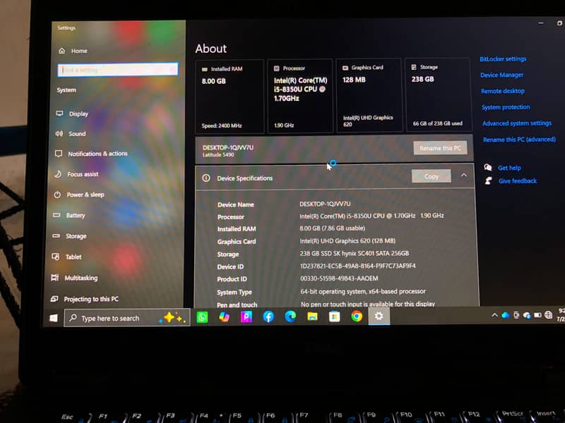565x423 pixels.
Task: Click the device name DESKTOP-1QJVV7U value
Action: click(x=325, y=204)
